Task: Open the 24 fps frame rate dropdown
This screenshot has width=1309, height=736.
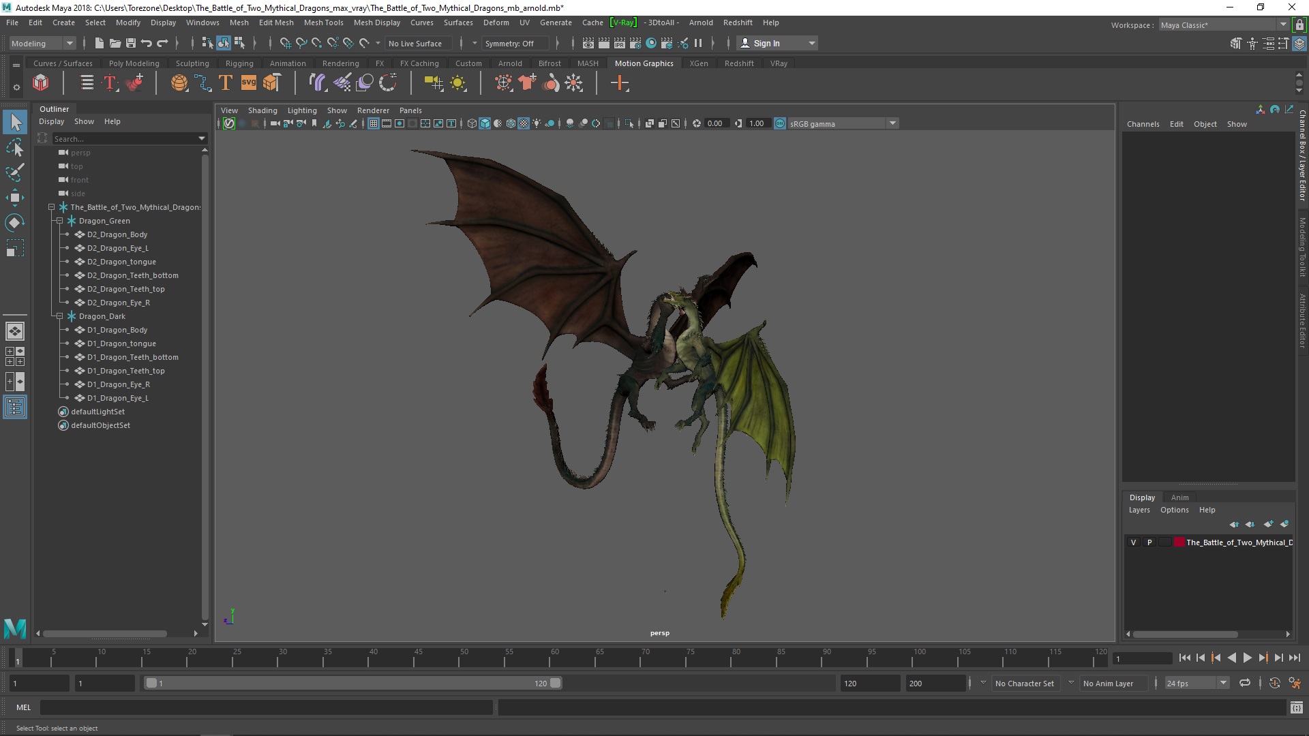Action: [1197, 683]
